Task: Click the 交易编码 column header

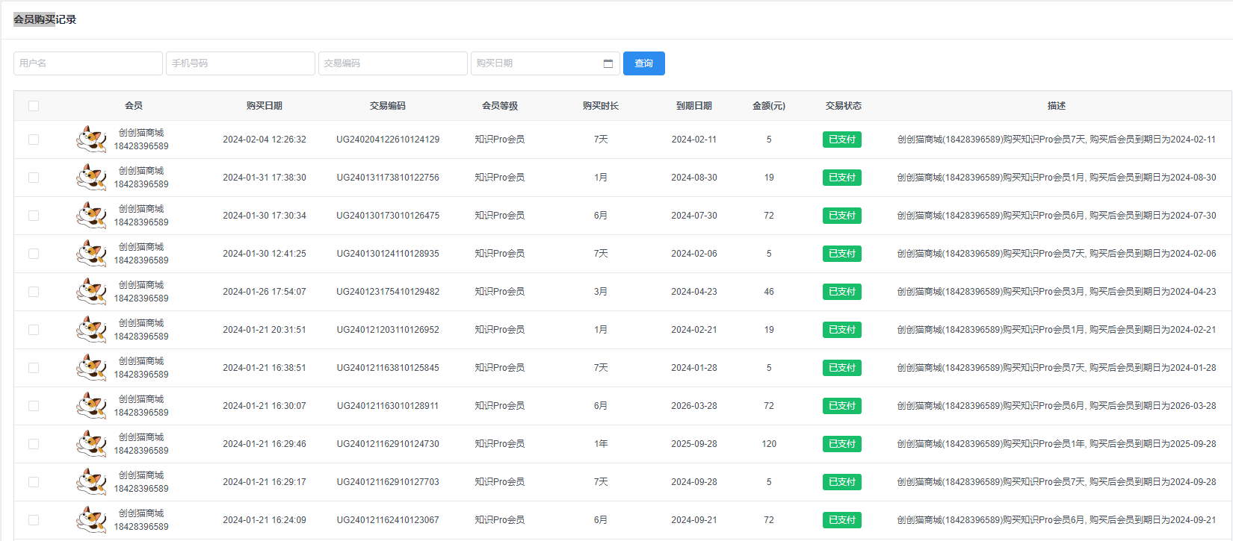Action: tap(388, 106)
